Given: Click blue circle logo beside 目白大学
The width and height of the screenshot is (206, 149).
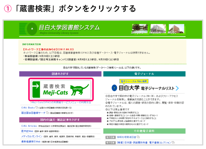Looking at the screenshot, I should [x=114, y=88].
